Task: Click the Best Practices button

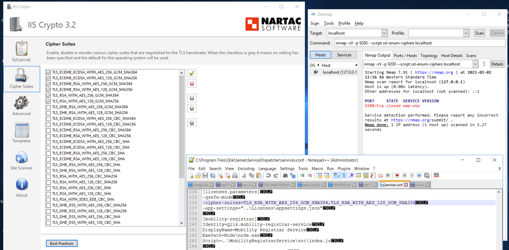Action: tap(62, 243)
